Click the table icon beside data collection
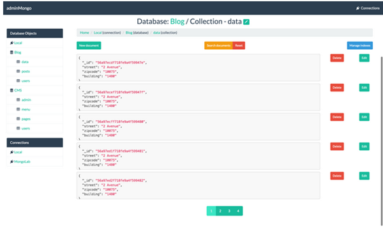The height and width of the screenshot is (230, 383). click(19, 62)
